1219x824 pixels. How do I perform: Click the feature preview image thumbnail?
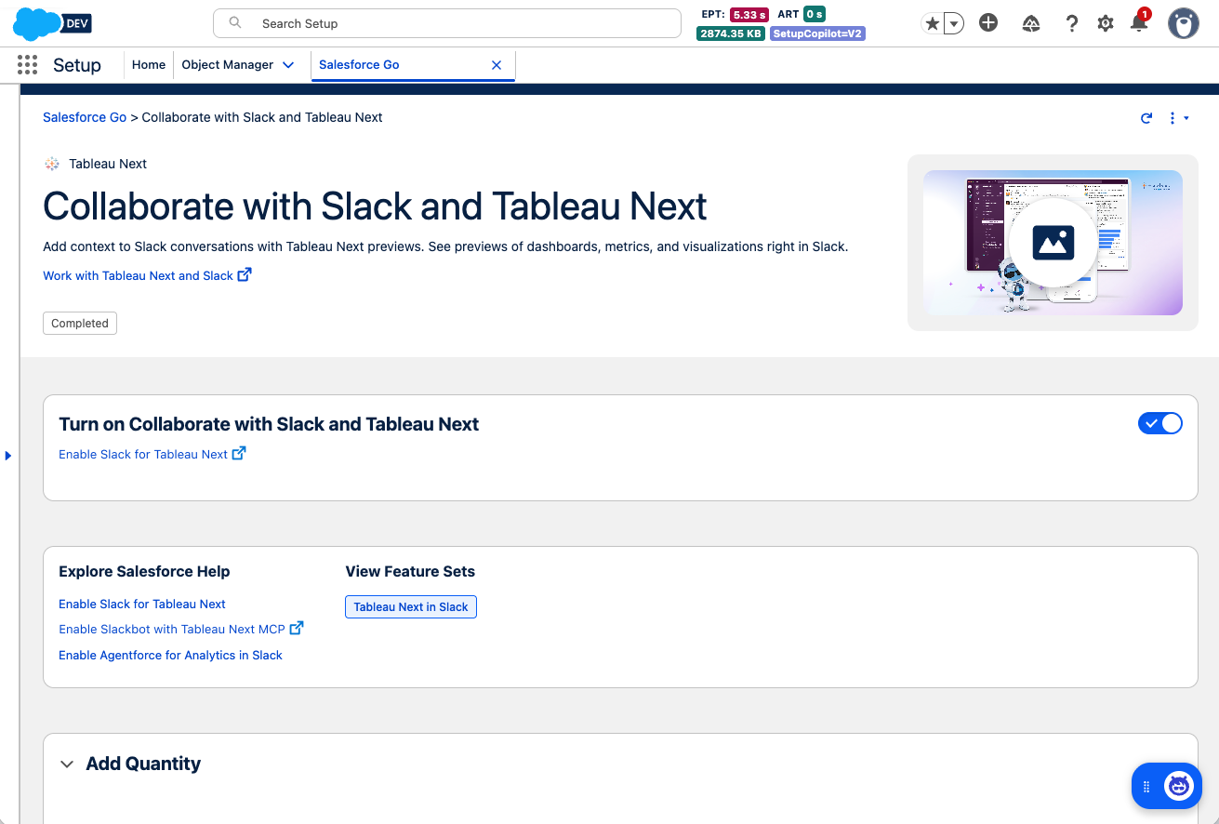(x=1053, y=243)
